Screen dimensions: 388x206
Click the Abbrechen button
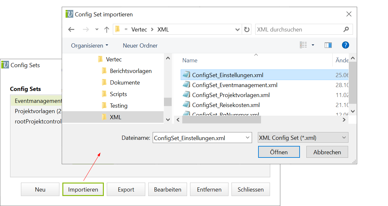coord(327,152)
